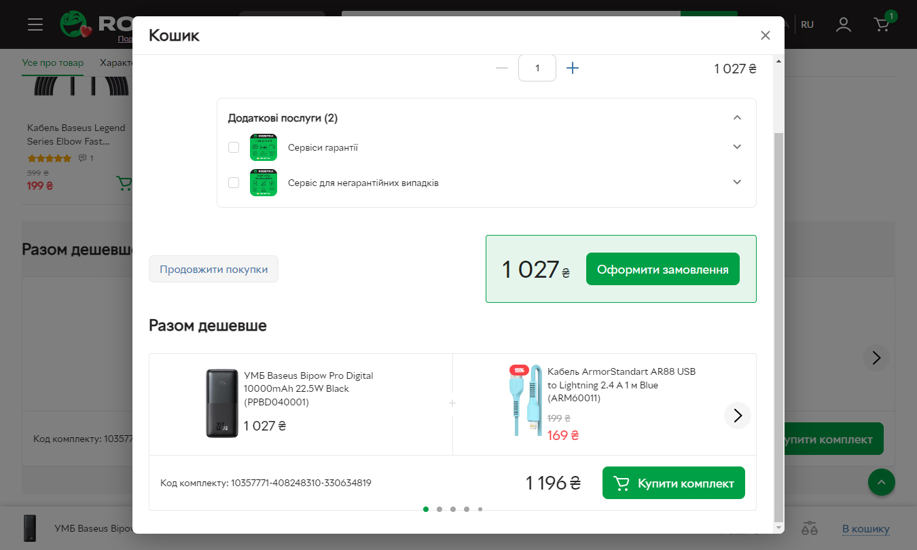Screen dimensions: 917x550
Task: Click the Rozetka smiley logo
Action: 75,24
